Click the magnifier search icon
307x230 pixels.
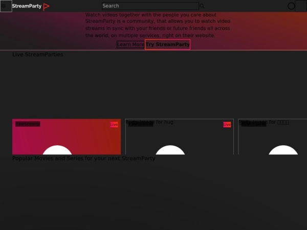(202, 6)
